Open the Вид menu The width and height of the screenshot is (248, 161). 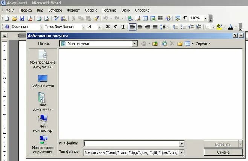point(40,10)
